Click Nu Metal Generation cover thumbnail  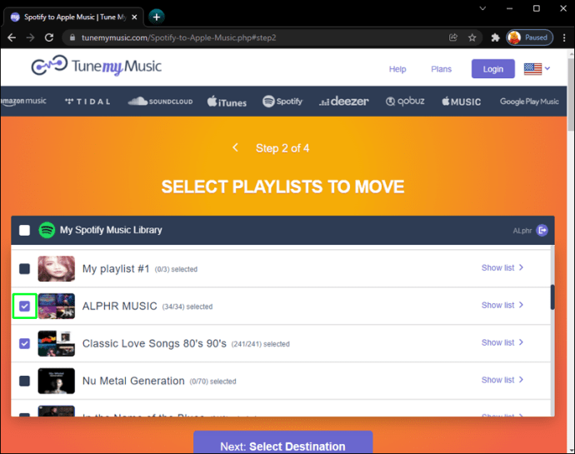click(57, 381)
